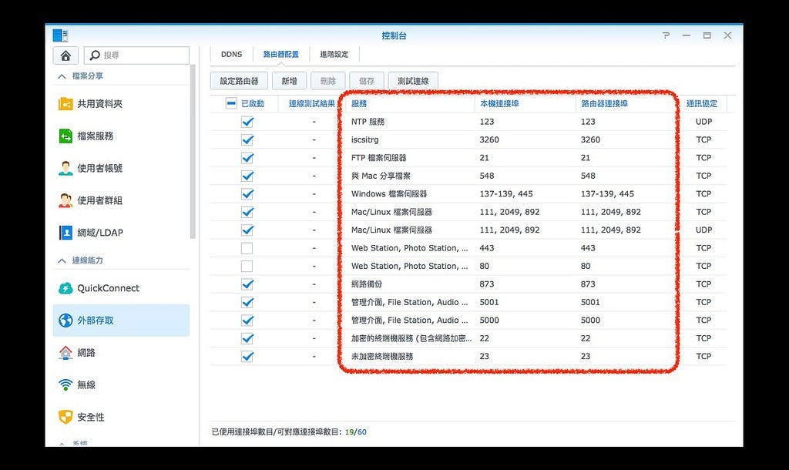Open the 使用者群組 group icon

point(65,200)
